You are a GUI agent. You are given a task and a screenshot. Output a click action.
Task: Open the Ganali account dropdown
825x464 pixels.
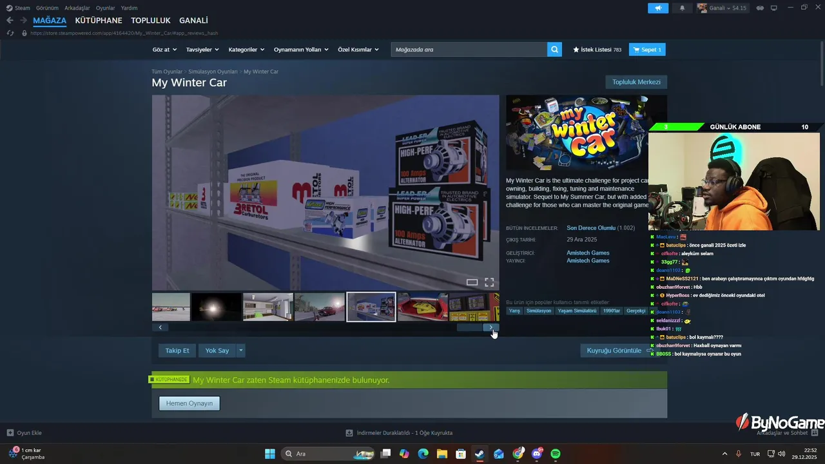click(722, 8)
